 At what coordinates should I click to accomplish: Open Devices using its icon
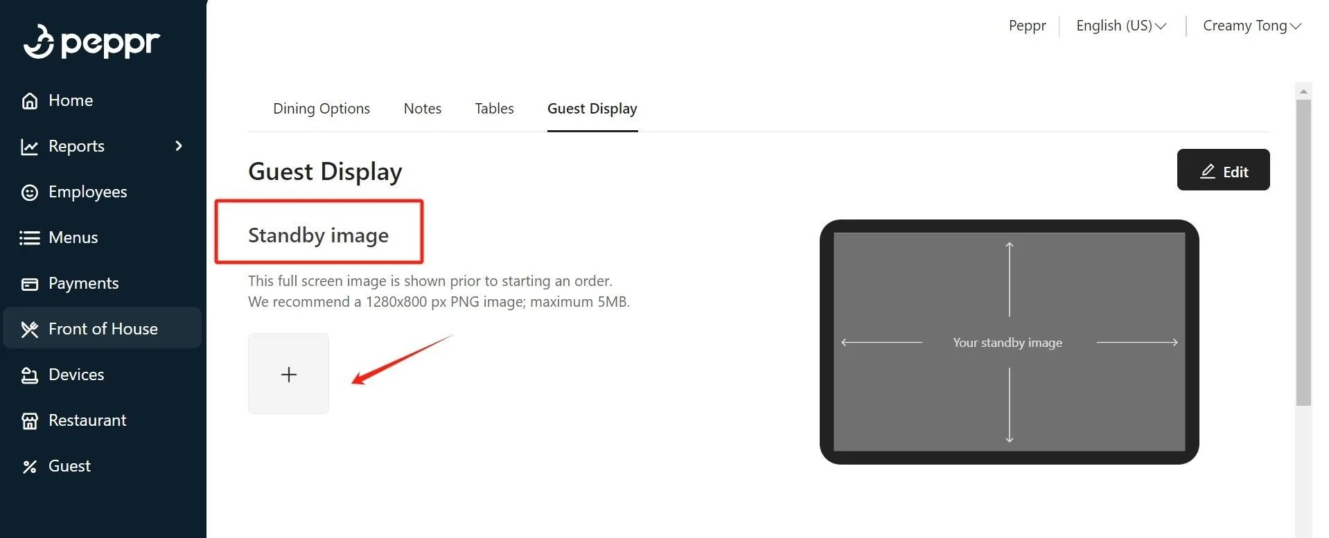29,375
